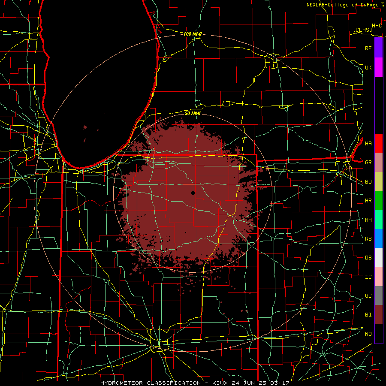Click the UK magenta legend swatch

coord(379,67)
